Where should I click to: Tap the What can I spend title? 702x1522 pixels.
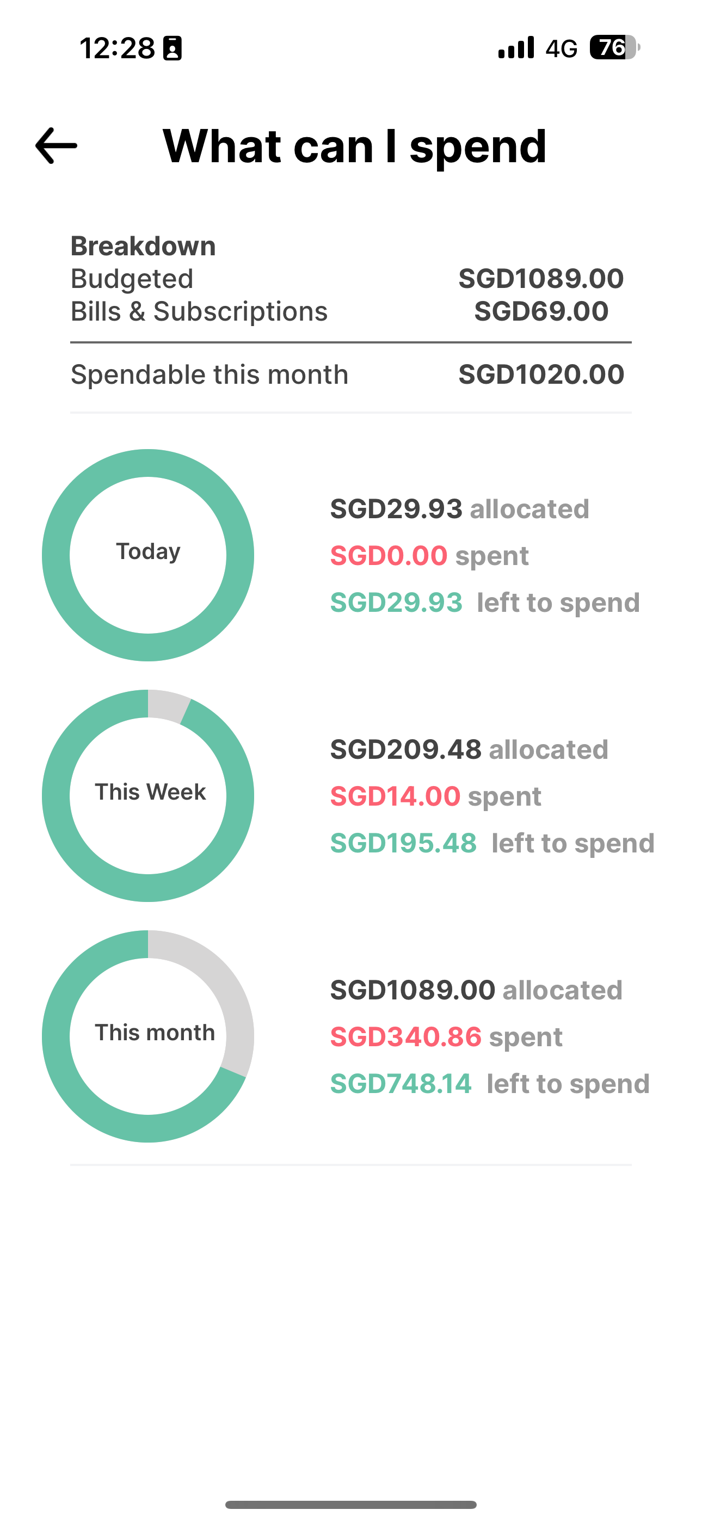point(355,145)
